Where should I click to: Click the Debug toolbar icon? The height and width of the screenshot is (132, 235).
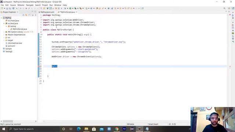65,8
